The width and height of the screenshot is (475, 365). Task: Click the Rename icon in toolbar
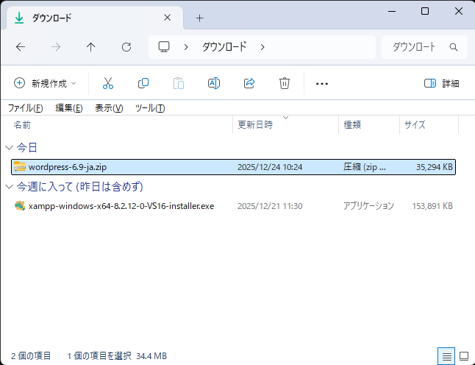214,83
